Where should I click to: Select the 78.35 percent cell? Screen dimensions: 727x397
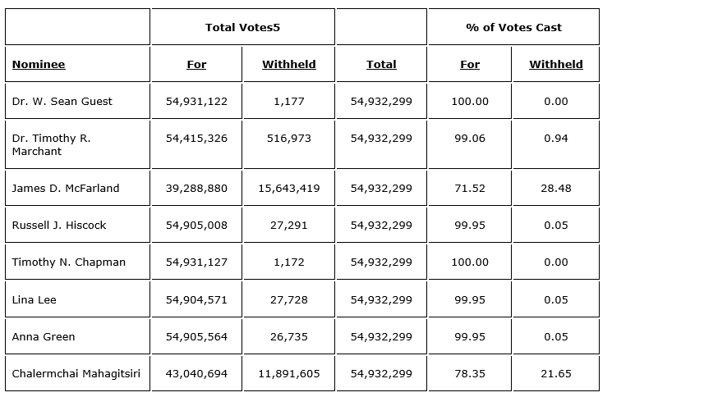[x=470, y=373]
